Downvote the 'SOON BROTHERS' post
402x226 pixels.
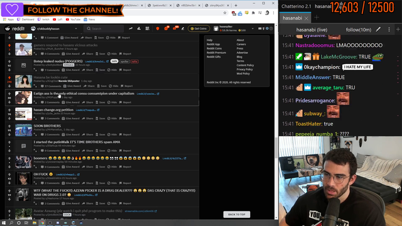(x=9, y=134)
